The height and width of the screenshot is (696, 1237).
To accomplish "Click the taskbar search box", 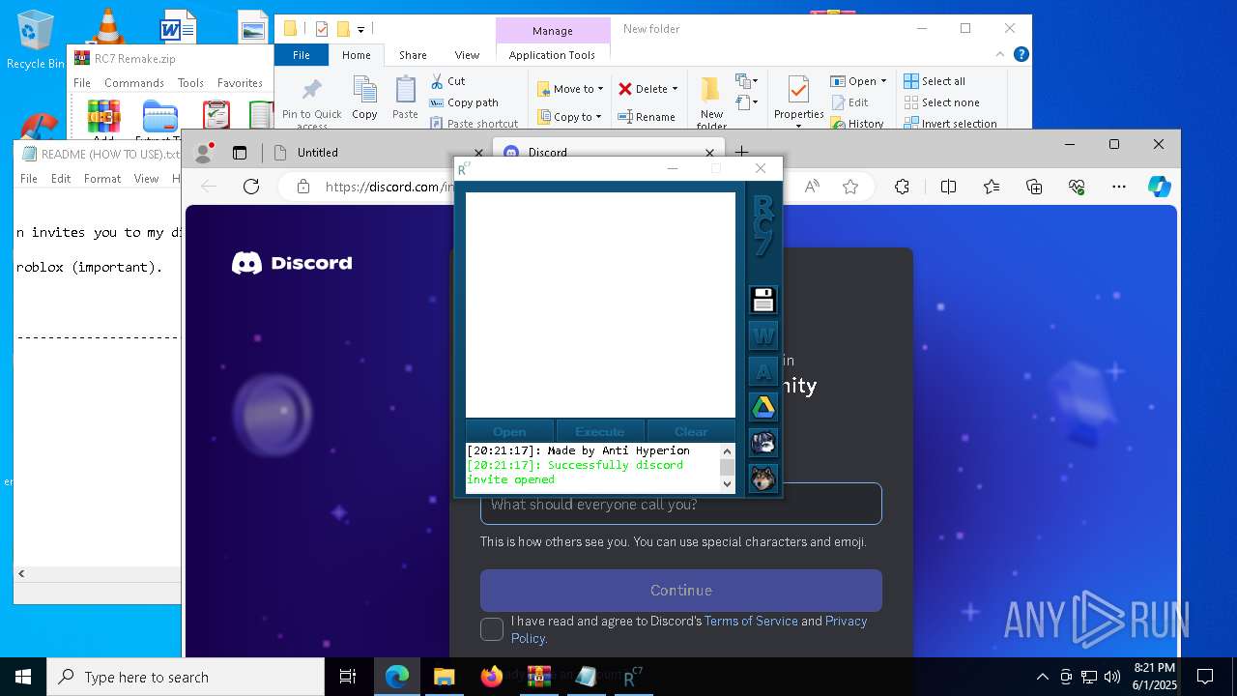I will click(186, 677).
